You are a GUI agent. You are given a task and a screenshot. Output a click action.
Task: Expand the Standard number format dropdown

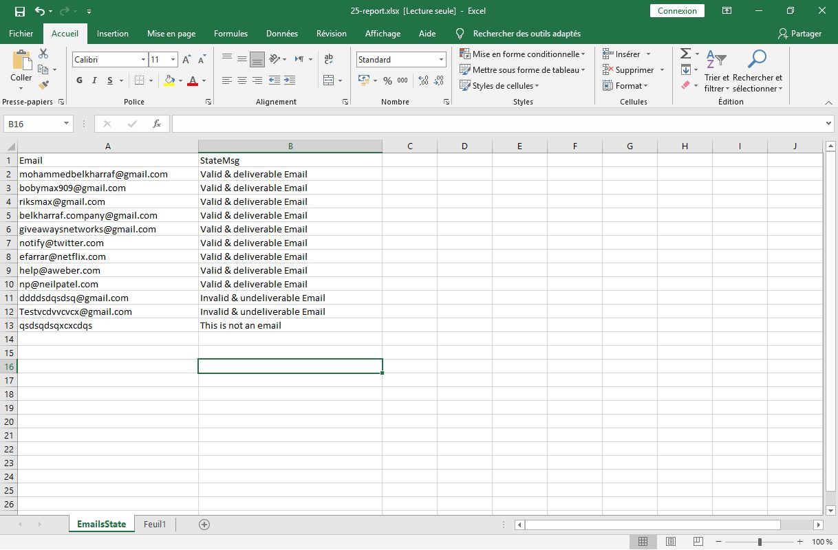441,60
